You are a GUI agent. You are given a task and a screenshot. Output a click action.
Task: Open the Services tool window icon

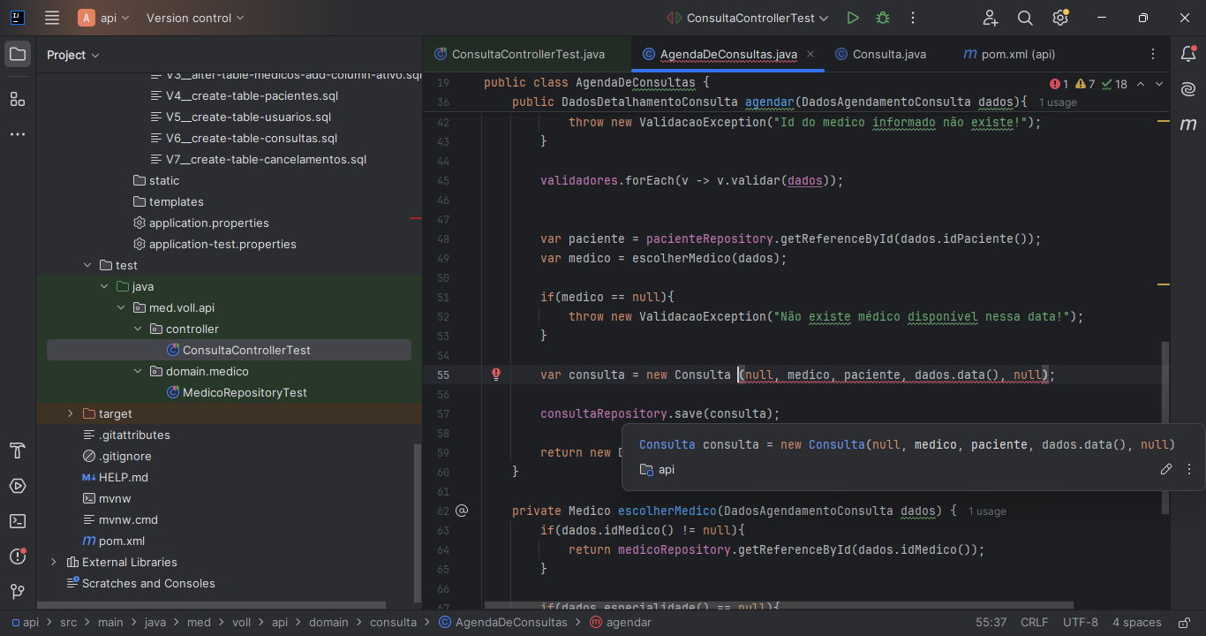[x=18, y=486]
